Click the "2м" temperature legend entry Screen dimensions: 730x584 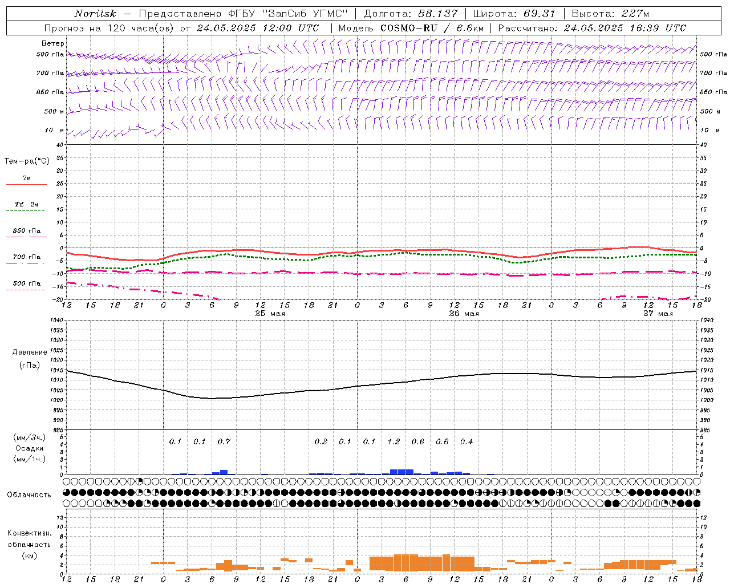27,179
